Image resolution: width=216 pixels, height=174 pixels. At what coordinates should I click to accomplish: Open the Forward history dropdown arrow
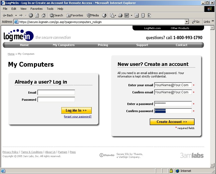26,15
